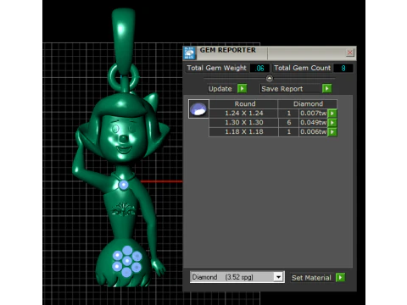Click green arrow for 0.049tw row
The height and width of the screenshot is (305, 407).
332,123
